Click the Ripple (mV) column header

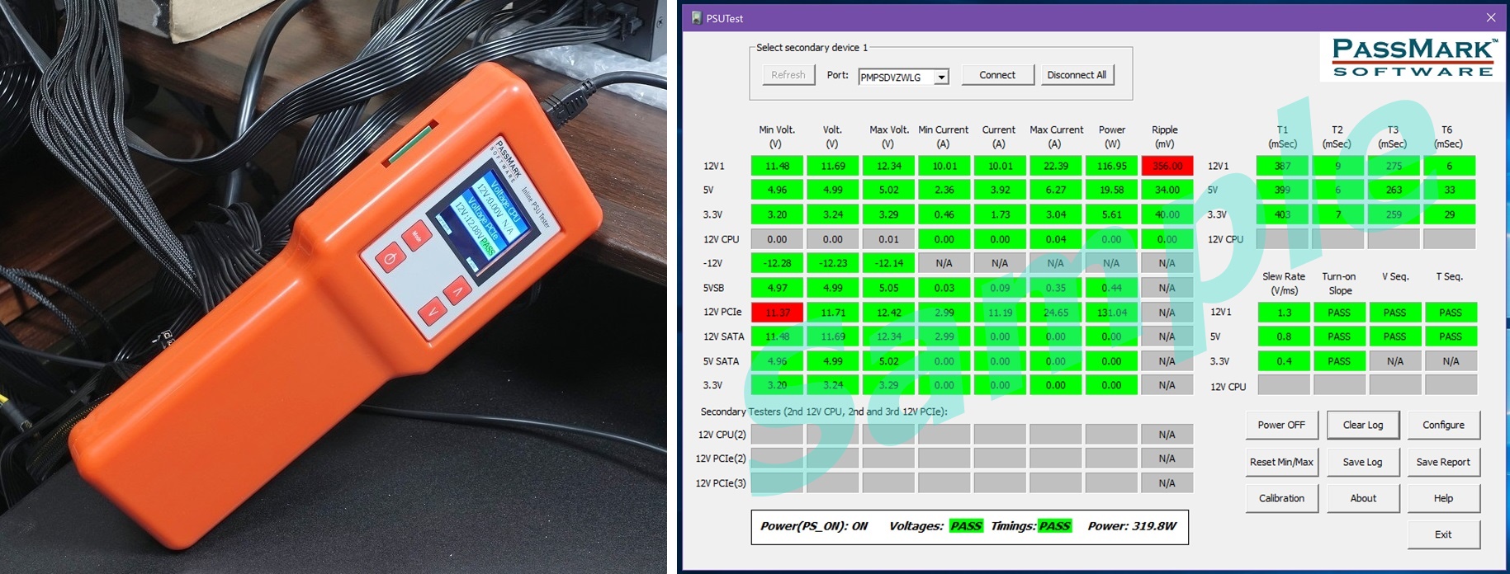1164,136
